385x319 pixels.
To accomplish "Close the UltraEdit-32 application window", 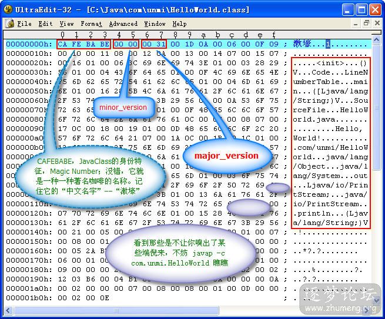I will tap(375, 10).
